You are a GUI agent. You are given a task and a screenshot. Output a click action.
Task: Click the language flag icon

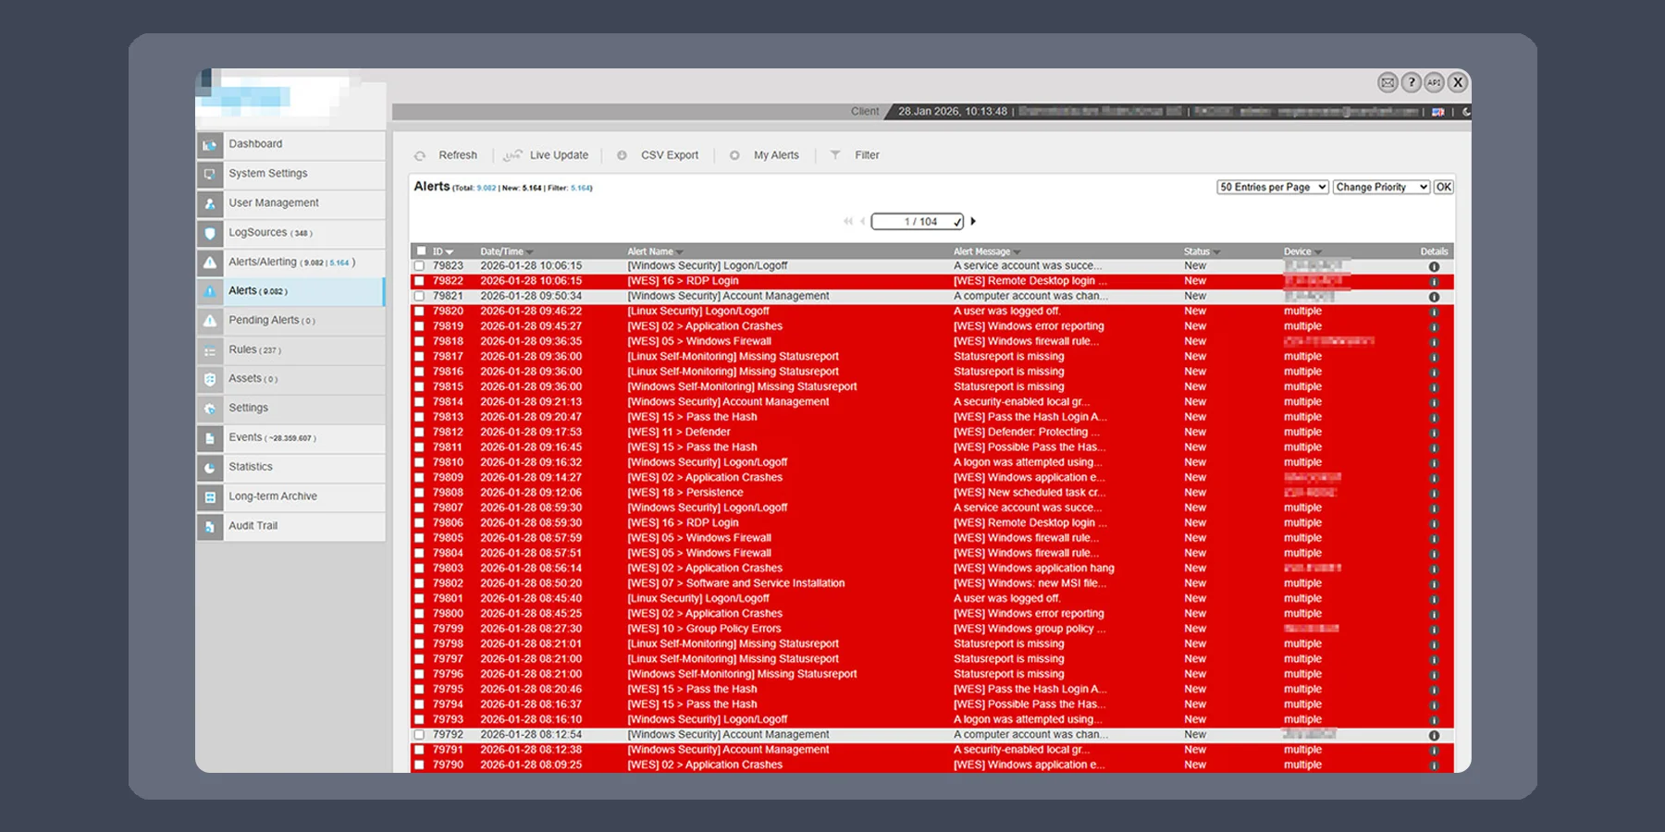[x=1437, y=112]
